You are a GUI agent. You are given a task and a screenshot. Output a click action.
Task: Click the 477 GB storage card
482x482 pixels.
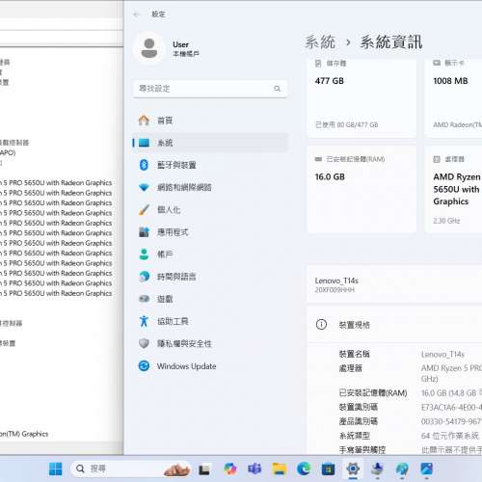(x=361, y=98)
